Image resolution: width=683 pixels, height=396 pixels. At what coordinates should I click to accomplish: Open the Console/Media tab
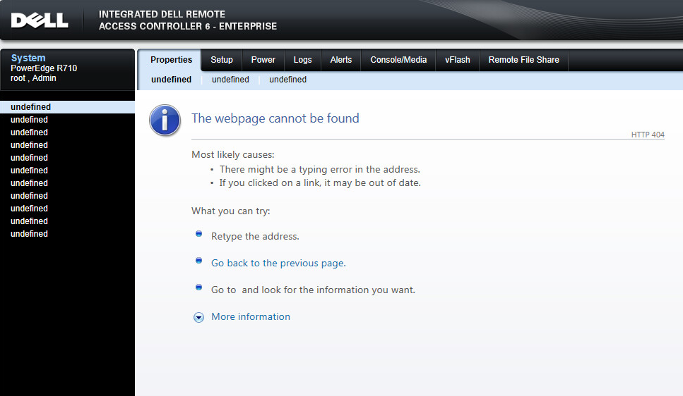(x=398, y=60)
